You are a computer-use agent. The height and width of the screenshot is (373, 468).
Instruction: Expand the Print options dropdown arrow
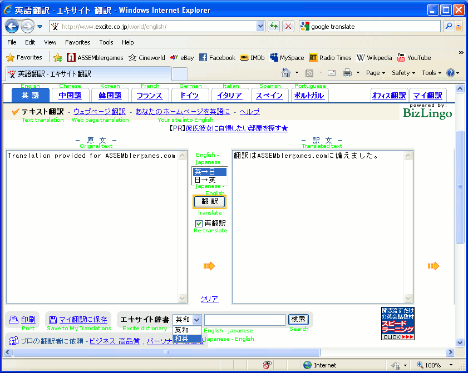pyautogui.click(x=358, y=73)
